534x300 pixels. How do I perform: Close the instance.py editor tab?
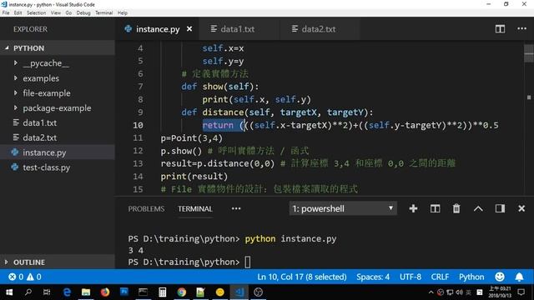click(x=189, y=29)
